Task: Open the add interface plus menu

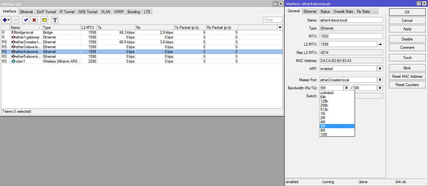Action: tap(6, 20)
